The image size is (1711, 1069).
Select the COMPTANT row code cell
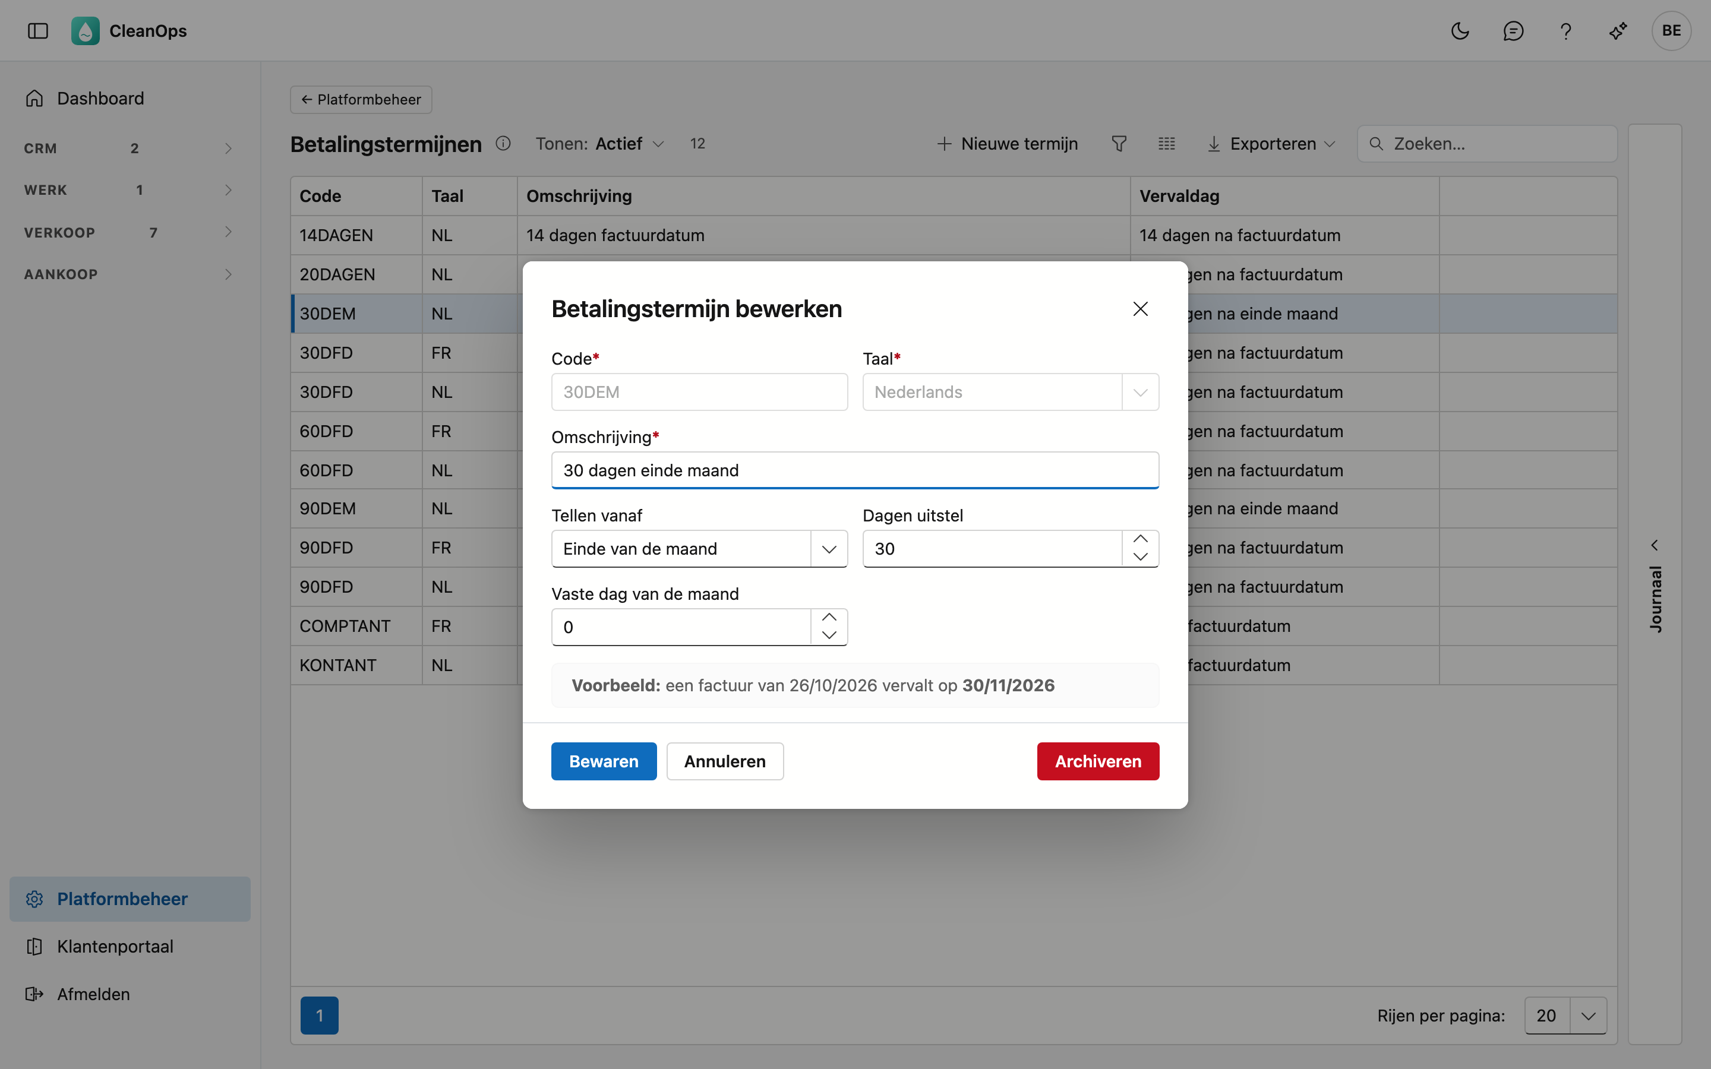[x=356, y=626]
